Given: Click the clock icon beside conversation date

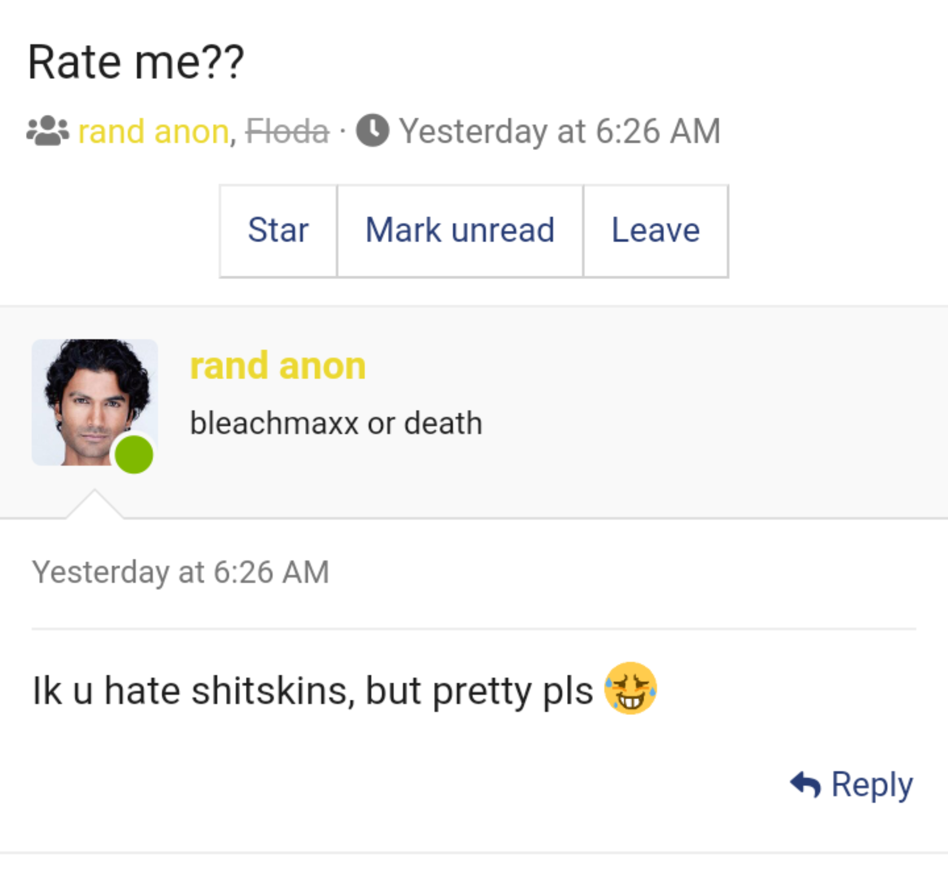Looking at the screenshot, I should tap(373, 130).
